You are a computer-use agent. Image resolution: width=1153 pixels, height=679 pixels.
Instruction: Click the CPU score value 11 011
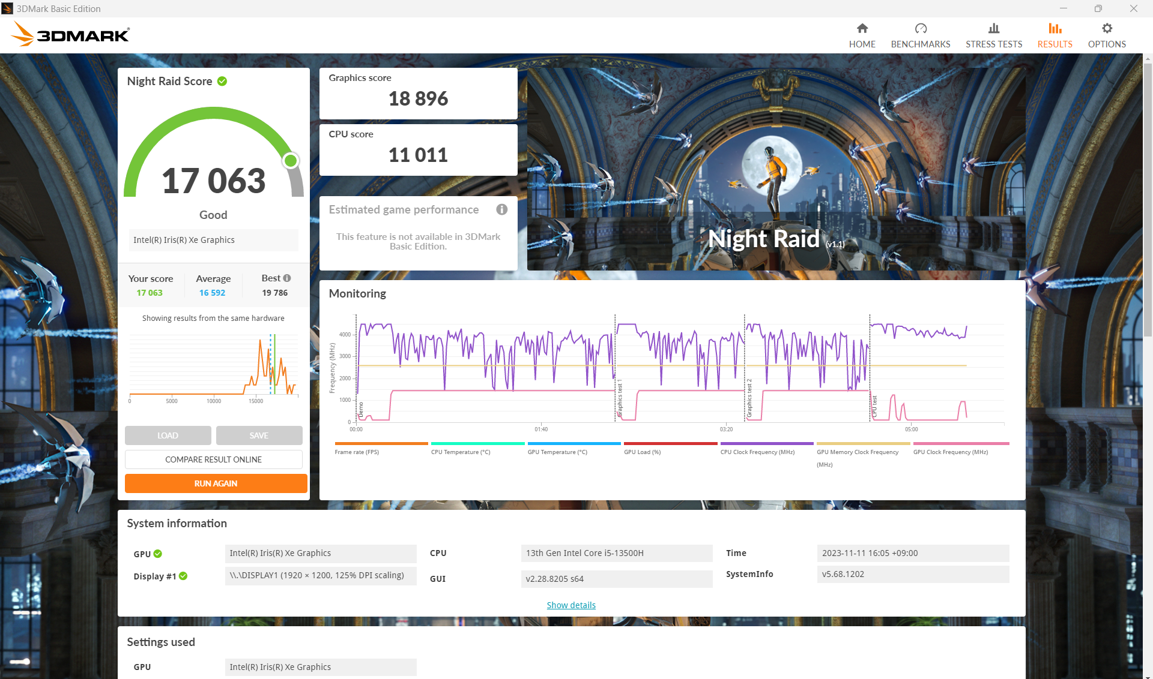418,155
